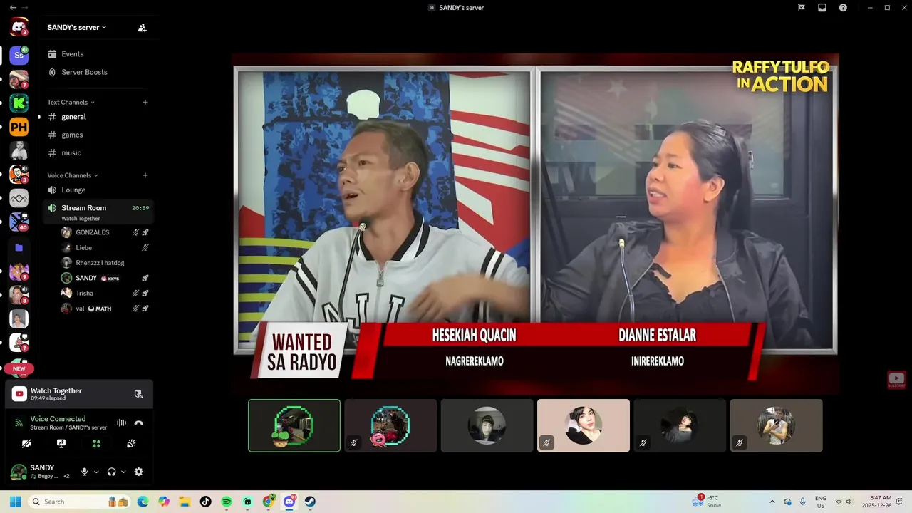912x513 pixels.
Task: Open Discord direct messages home icon
Action: (19, 28)
